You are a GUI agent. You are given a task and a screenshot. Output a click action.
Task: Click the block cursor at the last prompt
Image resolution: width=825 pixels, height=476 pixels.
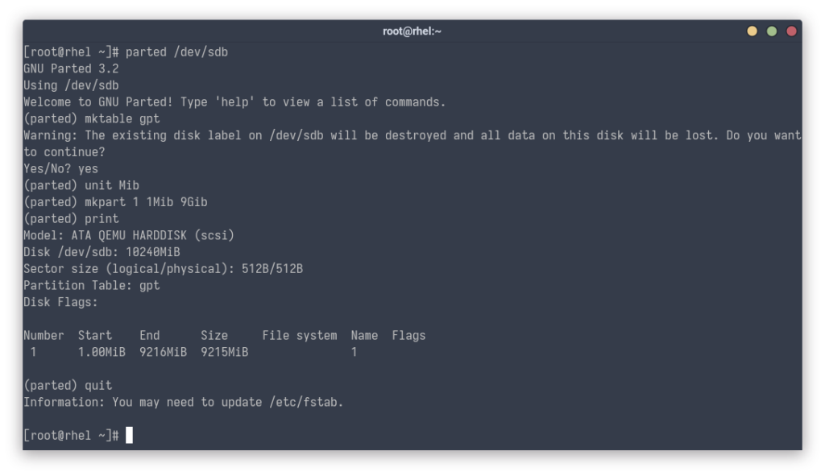pyautogui.click(x=129, y=436)
